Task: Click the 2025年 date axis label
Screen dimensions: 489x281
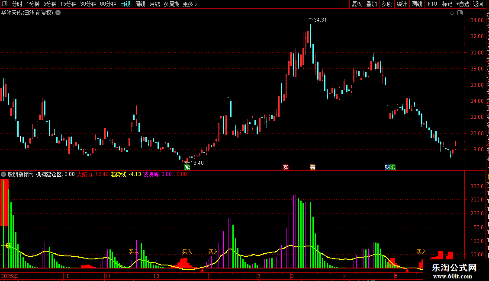Action: point(10,276)
